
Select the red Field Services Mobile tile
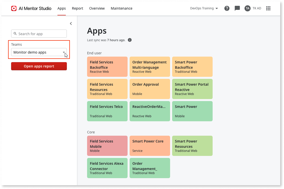(107, 146)
